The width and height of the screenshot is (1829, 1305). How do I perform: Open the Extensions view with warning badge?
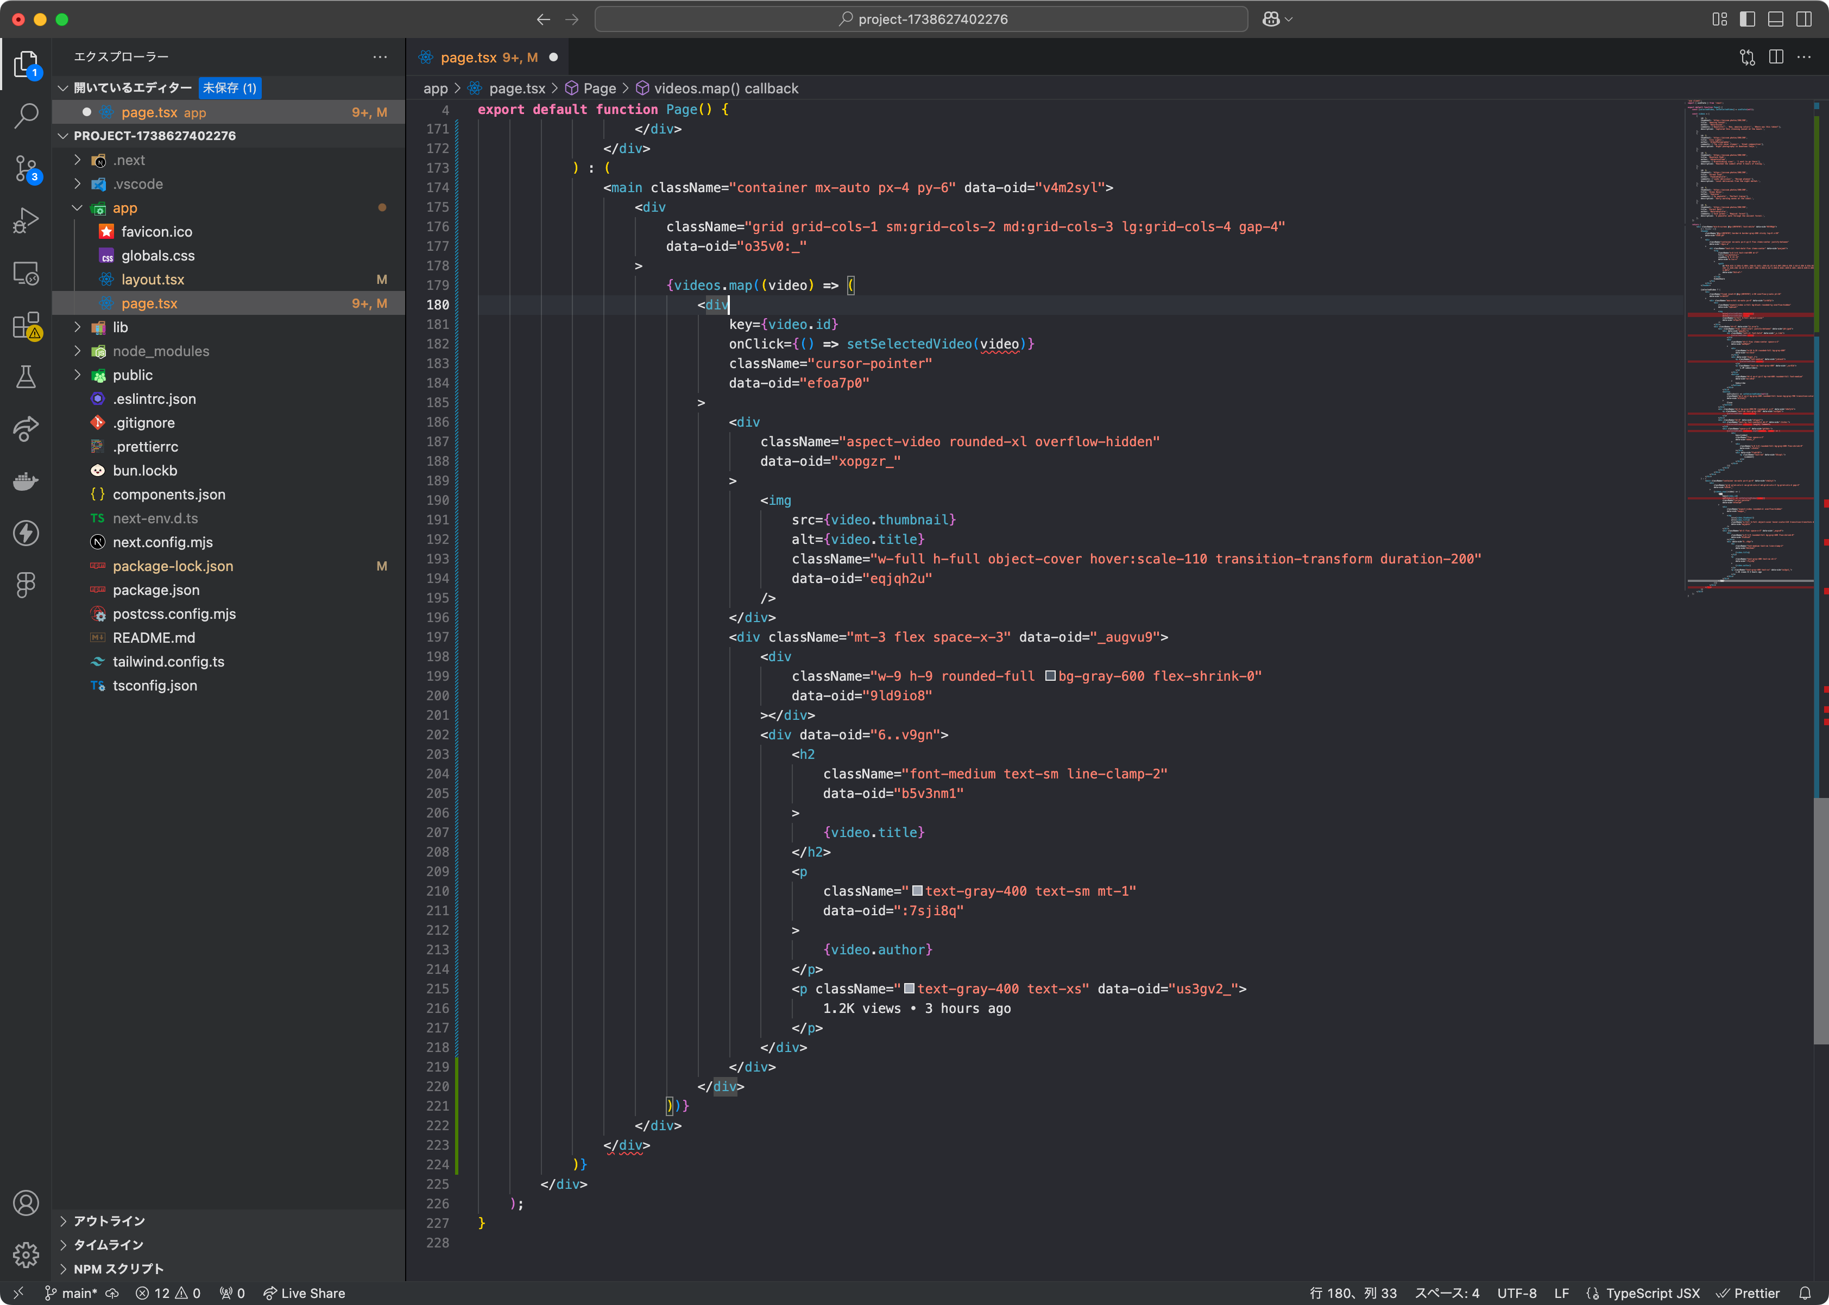[26, 326]
